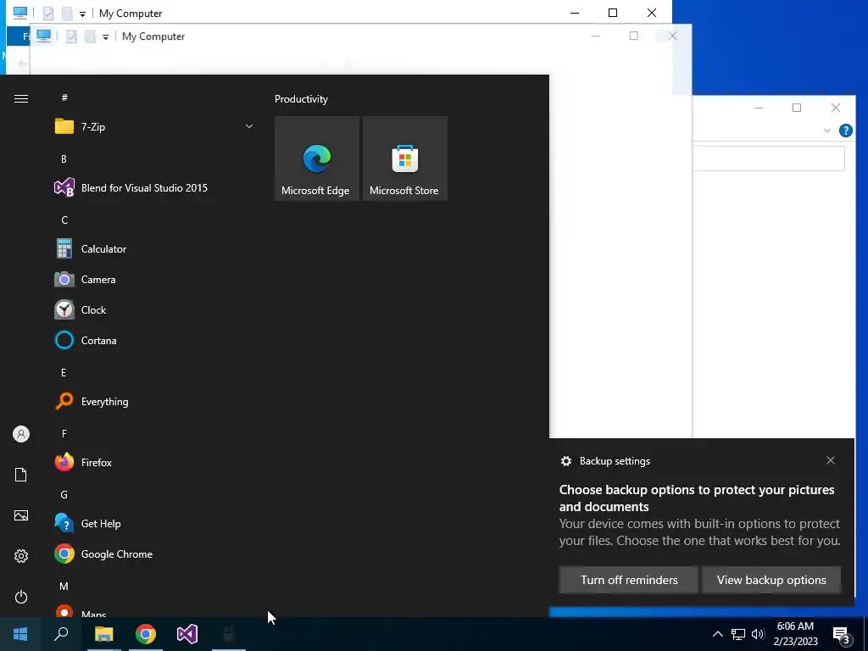Click the letter C group header
The height and width of the screenshot is (651, 868).
[x=64, y=220]
